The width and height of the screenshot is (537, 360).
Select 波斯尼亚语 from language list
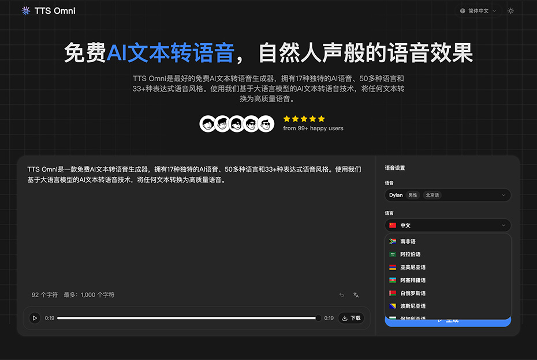click(447, 306)
